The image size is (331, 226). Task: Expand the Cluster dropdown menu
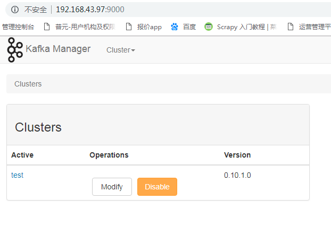(121, 50)
